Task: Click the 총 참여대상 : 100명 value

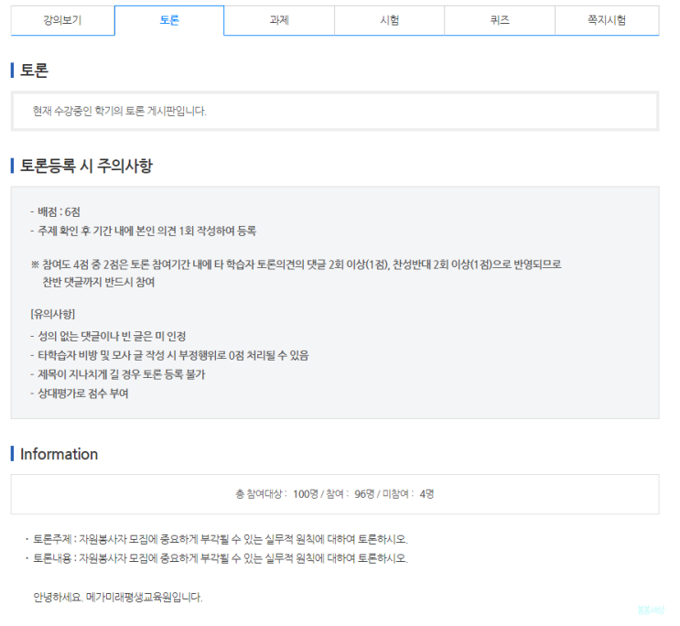Action: [x=276, y=494]
